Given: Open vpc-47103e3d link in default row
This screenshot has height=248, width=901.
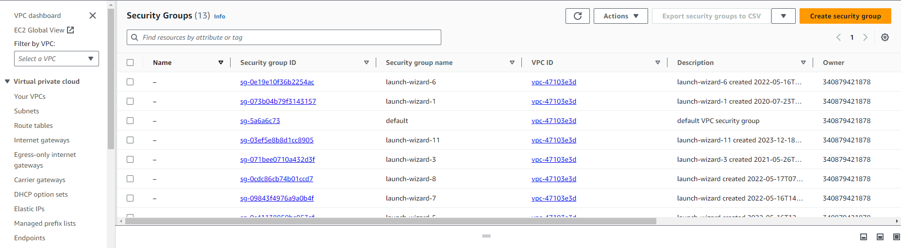Looking at the screenshot, I should tap(554, 121).
